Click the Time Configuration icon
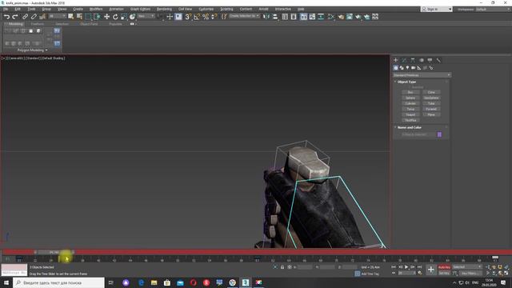 pyautogui.click(x=420, y=273)
